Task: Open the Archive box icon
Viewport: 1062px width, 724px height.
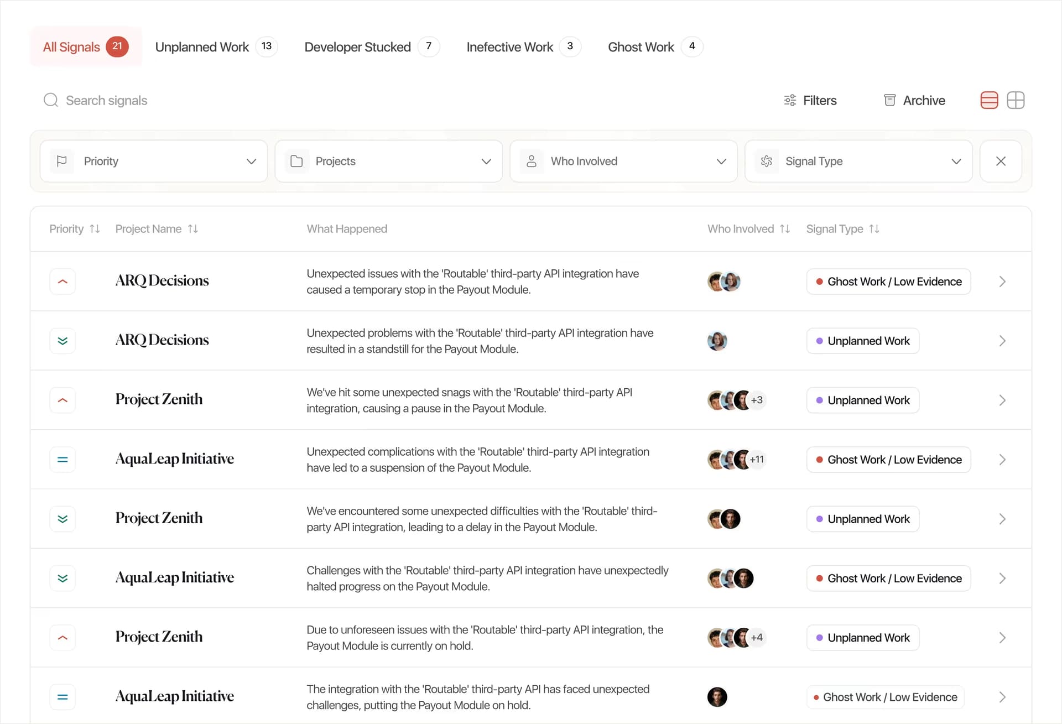Action: [x=889, y=100]
